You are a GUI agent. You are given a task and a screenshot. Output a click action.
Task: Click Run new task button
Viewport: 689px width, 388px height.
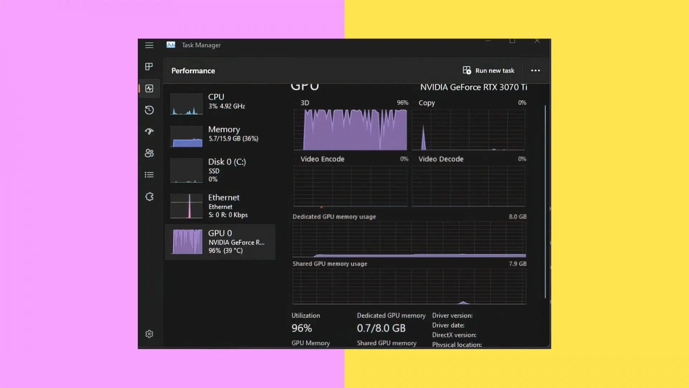point(488,70)
